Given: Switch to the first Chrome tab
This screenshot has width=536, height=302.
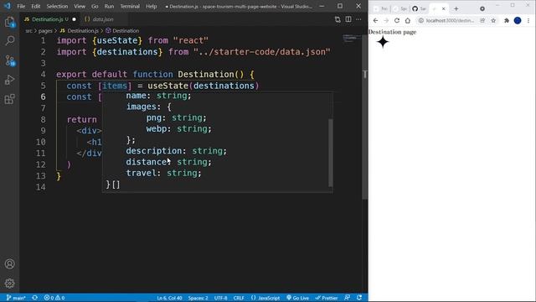Looking at the screenshot, I should [380, 8].
